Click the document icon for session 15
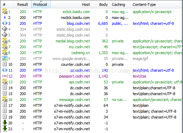Viewport: 183px width, 133px height. point(4,93)
